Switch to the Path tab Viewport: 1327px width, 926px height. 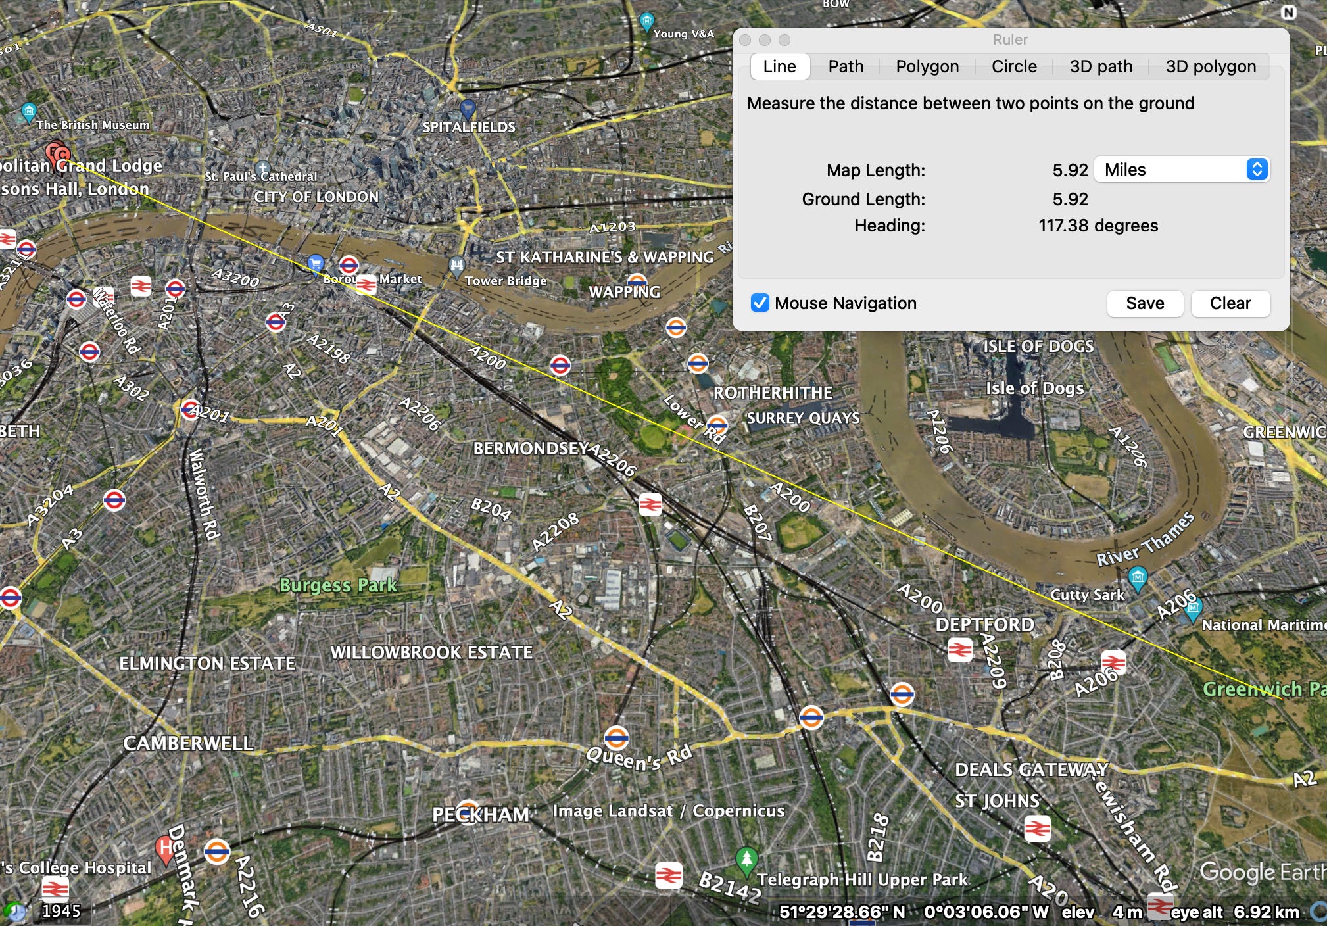[846, 66]
